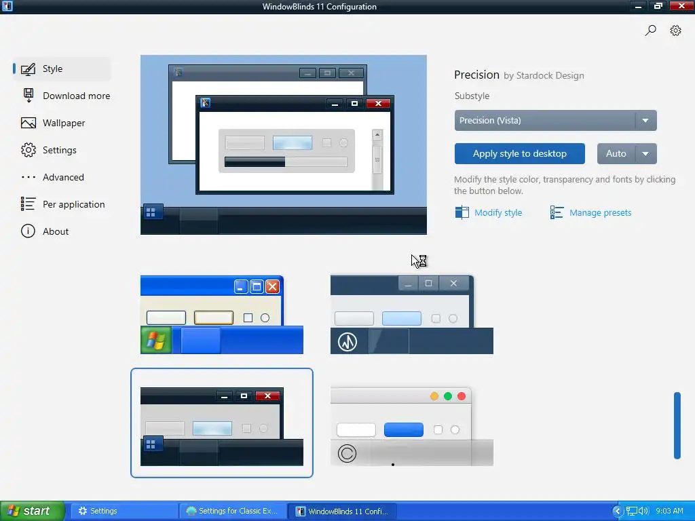
Task: Click the 9:03 AM clock
Action: 669,512
